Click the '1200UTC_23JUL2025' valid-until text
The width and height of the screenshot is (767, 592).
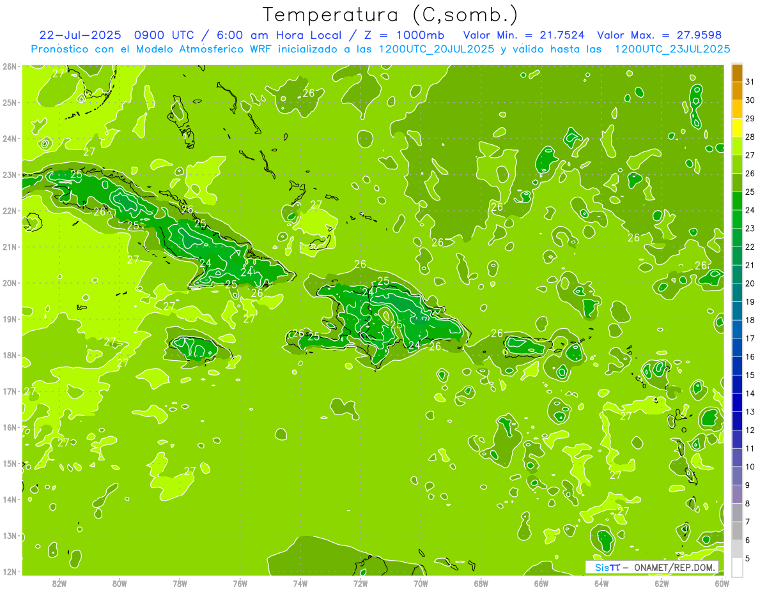(x=672, y=49)
